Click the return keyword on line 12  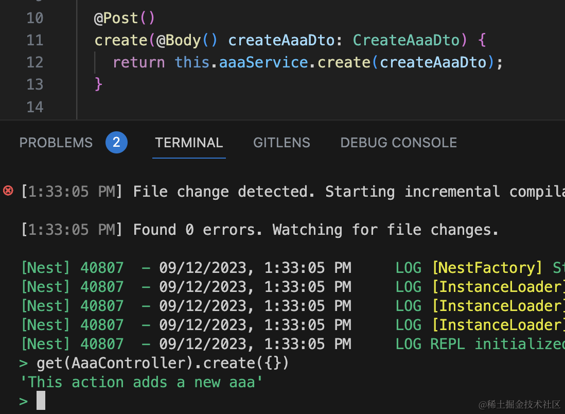click(138, 62)
